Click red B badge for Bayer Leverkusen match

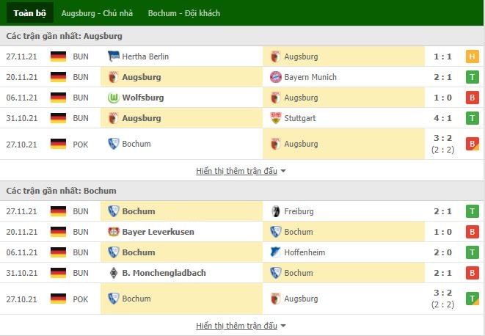coord(472,232)
